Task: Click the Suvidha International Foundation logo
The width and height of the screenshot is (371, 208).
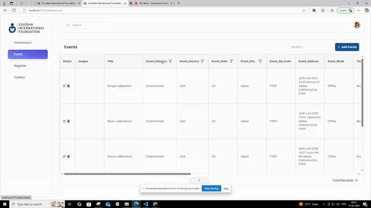Action: click(x=26, y=28)
